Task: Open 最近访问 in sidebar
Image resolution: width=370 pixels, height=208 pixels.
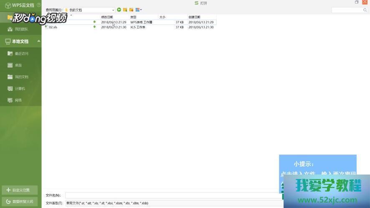Action: tap(21, 54)
